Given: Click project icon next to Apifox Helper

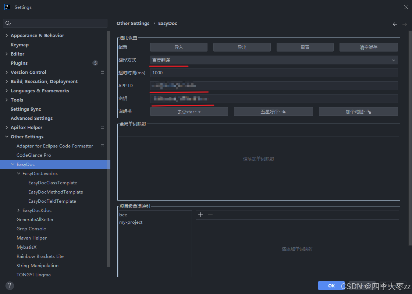Looking at the screenshot, I should click(x=103, y=127).
